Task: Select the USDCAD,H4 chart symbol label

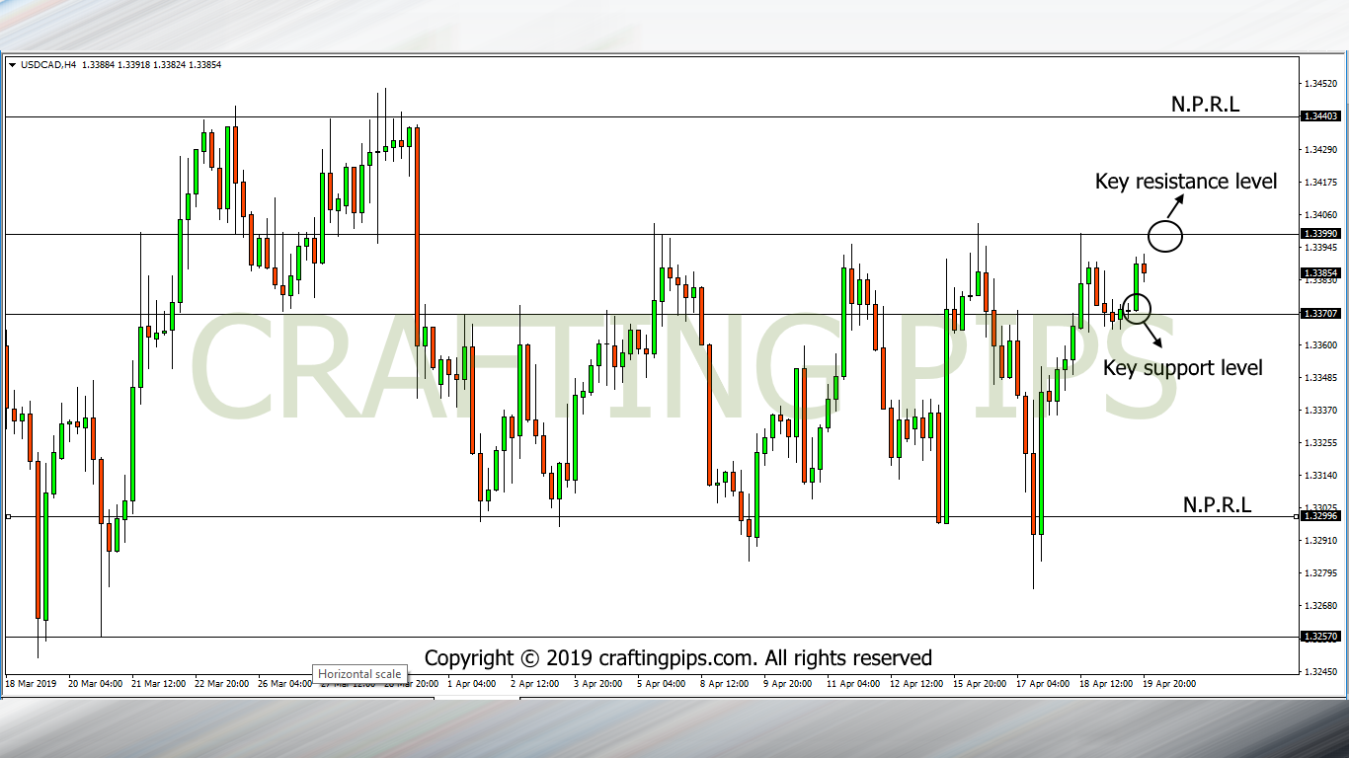Action: [48, 65]
